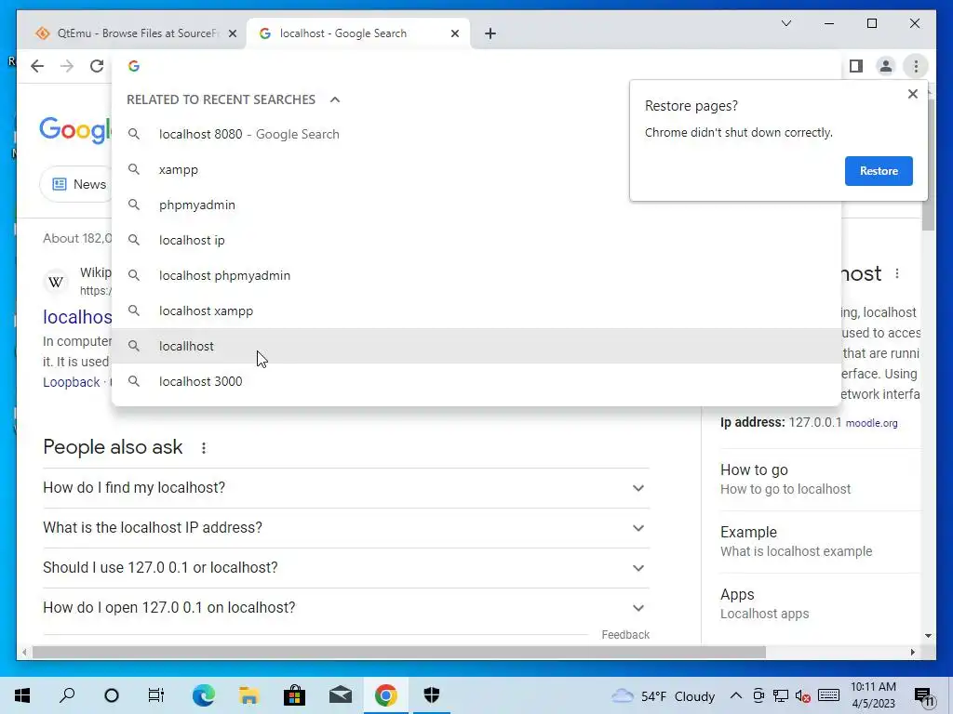Click the network tray icon

coord(781,695)
